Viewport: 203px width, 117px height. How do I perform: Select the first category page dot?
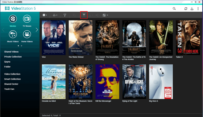pyautogui.click(x=18, y=46)
